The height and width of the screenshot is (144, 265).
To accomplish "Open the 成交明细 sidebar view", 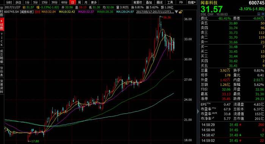I will [2, 56].
